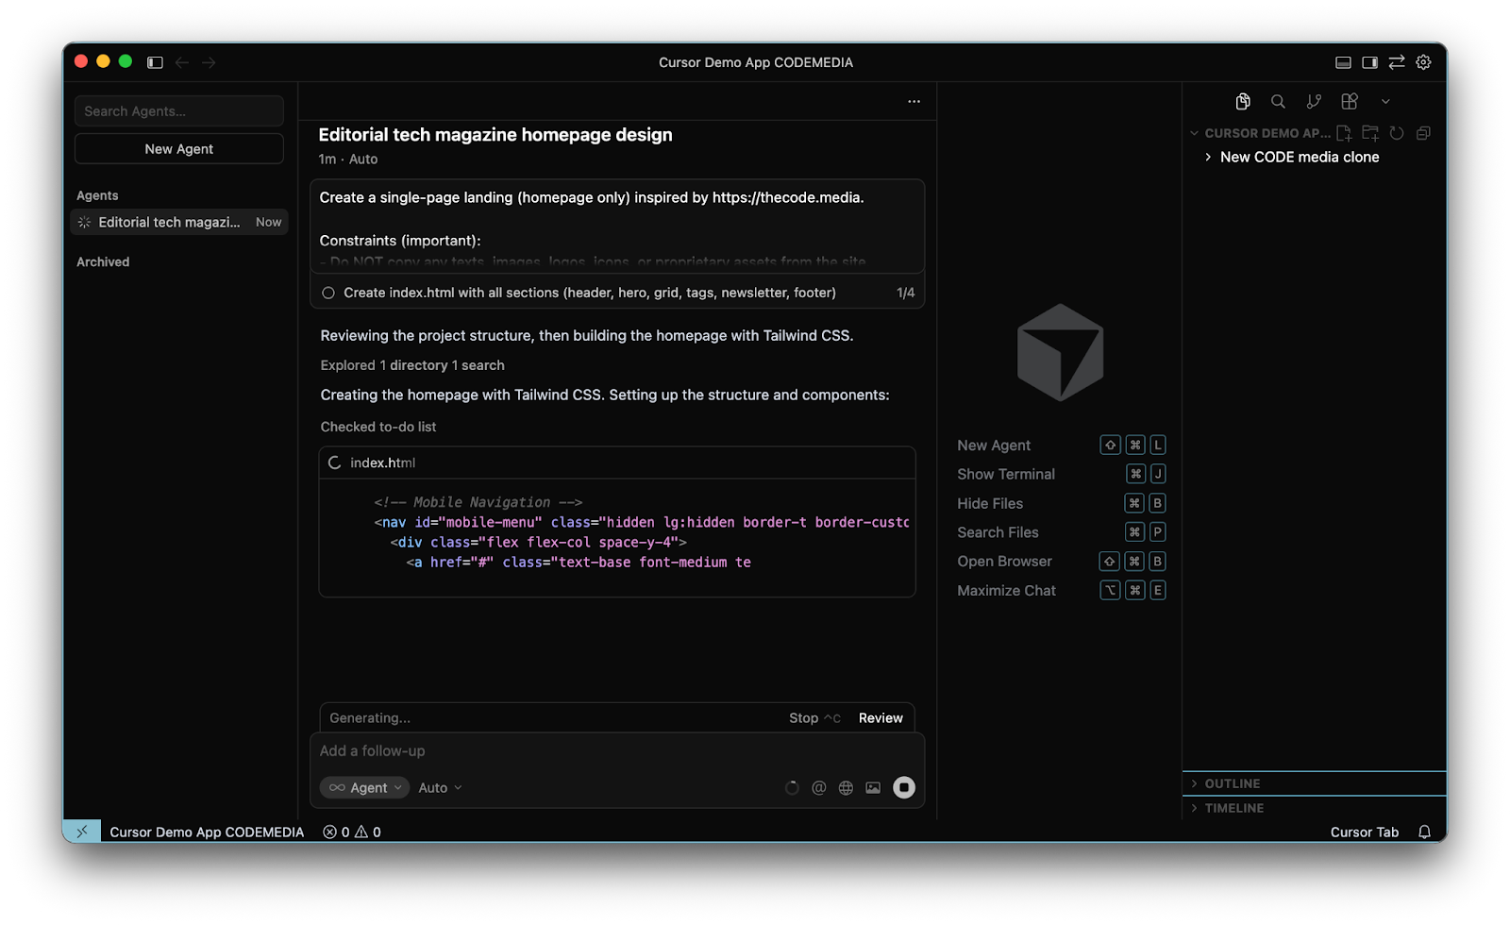Click the notifications bell icon
Screen dimensions: 1510x925
pos(1424,832)
